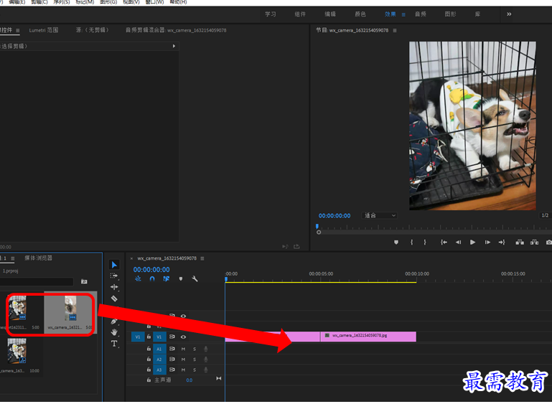Expand the workspace overflow chevrons
Viewport: 552px width, 404px height.
[509, 14]
